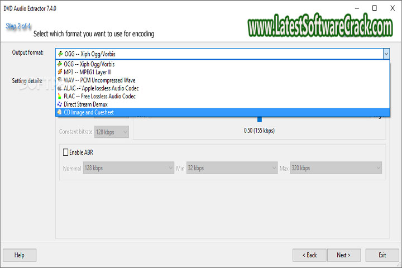402x268 pixels.
Task: Choose MP3 -- MPEG1 Layer III option
Action: [x=223, y=72]
